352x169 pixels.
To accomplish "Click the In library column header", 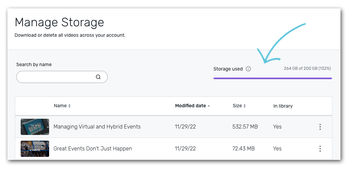I will 283,106.
